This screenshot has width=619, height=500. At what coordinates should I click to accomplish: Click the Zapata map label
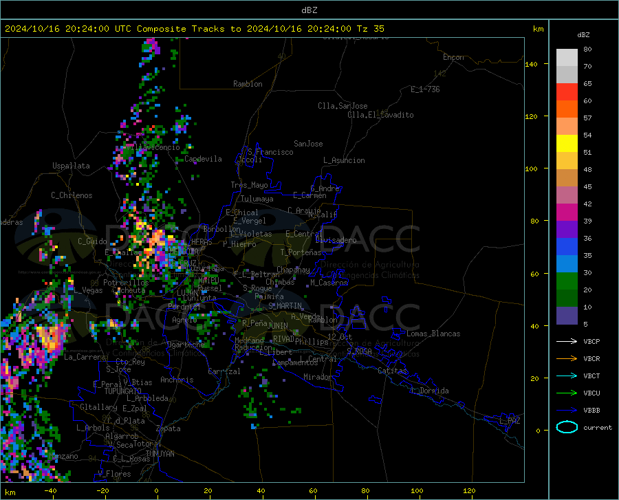pos(169,429)
